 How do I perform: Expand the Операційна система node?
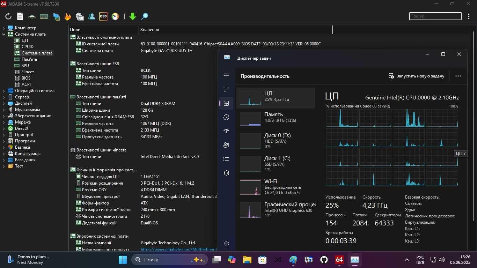coord(4,91)
